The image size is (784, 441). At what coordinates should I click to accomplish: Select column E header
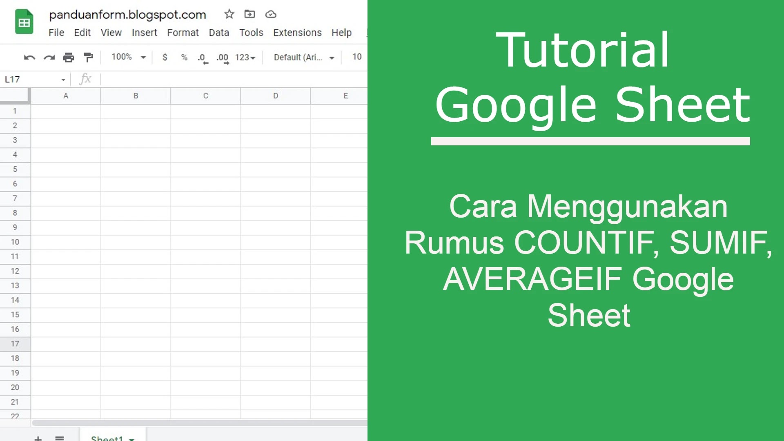pyautogui.click(x=339, y=96)
